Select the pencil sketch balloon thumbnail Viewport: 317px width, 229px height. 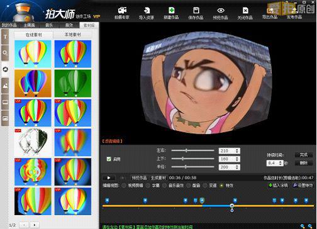click(33, 142)
